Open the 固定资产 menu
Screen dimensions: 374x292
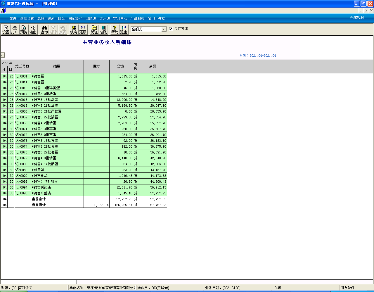click(x=75, y=18)
